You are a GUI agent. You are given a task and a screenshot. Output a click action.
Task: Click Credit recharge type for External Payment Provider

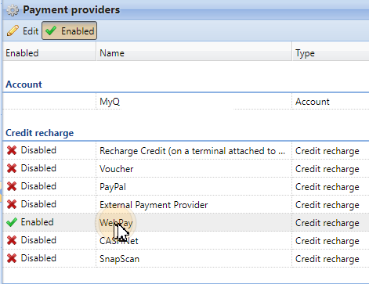[x=327, y=205]
